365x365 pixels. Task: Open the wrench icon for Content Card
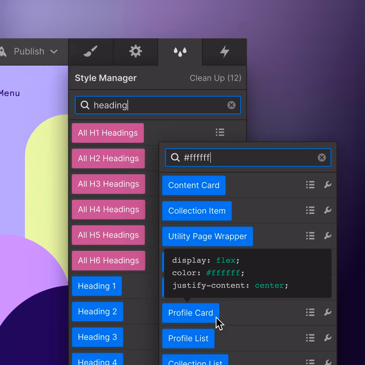(x=327, y=185)
